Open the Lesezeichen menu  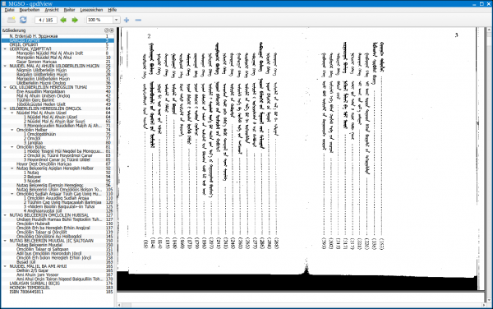[91, 10]
